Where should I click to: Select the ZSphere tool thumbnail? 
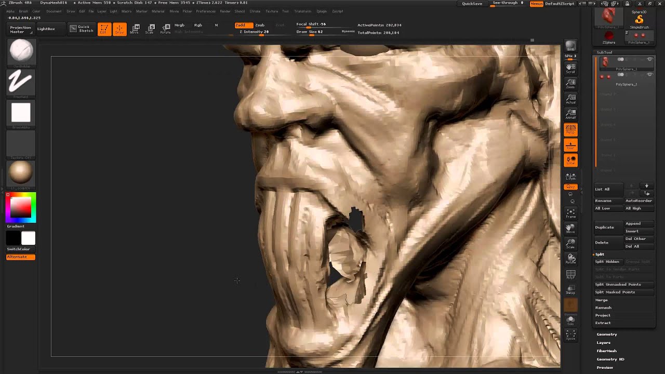[608, 38]
